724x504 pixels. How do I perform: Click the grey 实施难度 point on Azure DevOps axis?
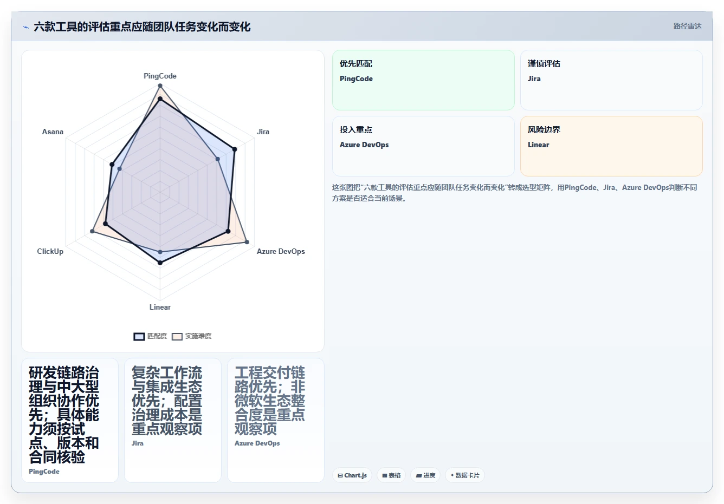pyautogui.click(x=247, y=242)
